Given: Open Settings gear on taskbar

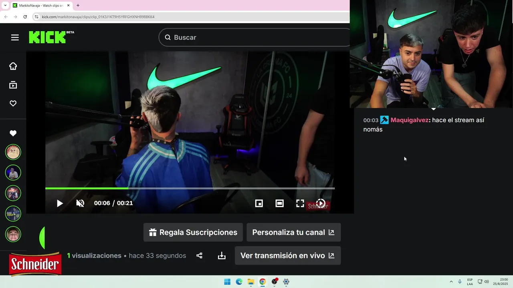Looking at the screenshot, I should pos(286,282).
